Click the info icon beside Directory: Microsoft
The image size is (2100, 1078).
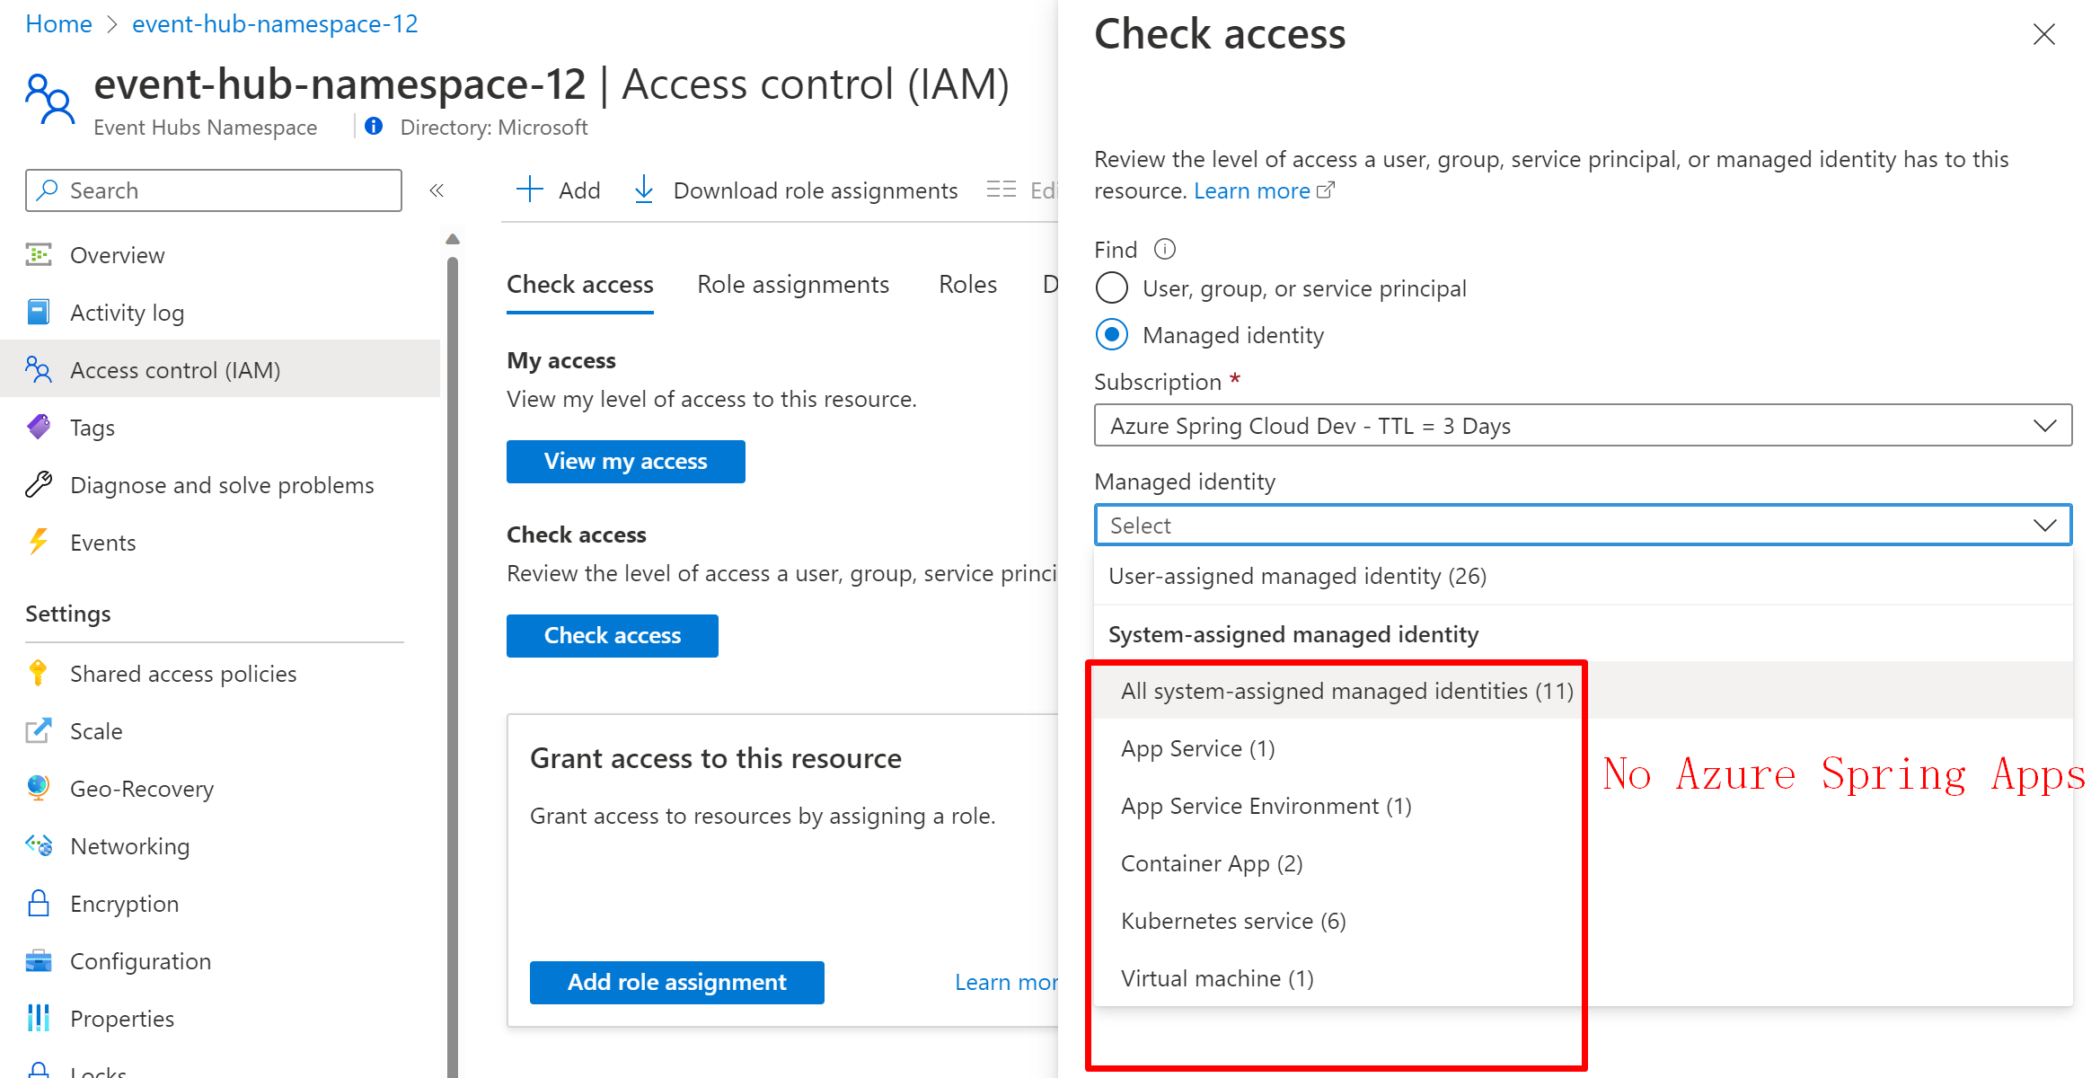pyautogui.click(x=374, y=127)
